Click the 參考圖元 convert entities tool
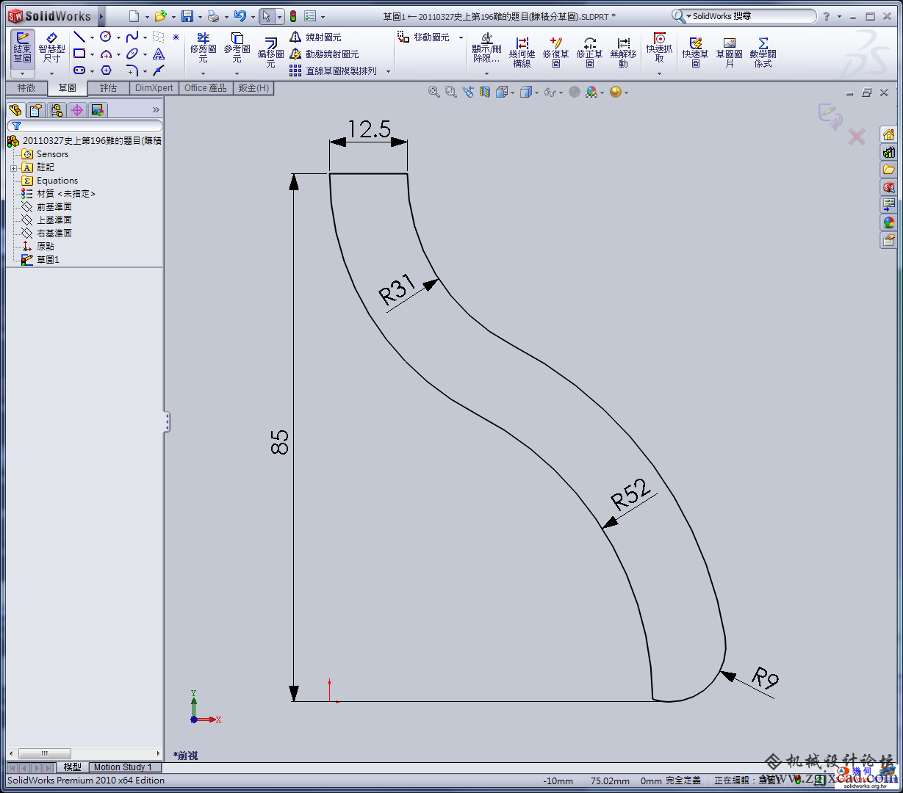This screenshot has height=793, width=903. click(237, 48)
